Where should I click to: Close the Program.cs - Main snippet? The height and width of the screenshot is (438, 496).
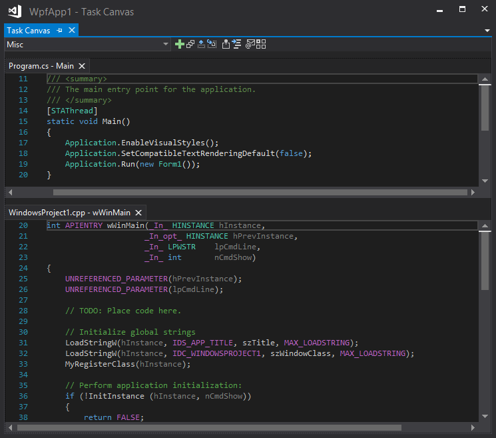(82, 66)
